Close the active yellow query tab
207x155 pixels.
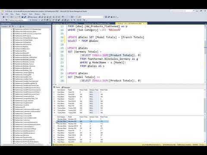pyautogui.click(x=146, y=23)
